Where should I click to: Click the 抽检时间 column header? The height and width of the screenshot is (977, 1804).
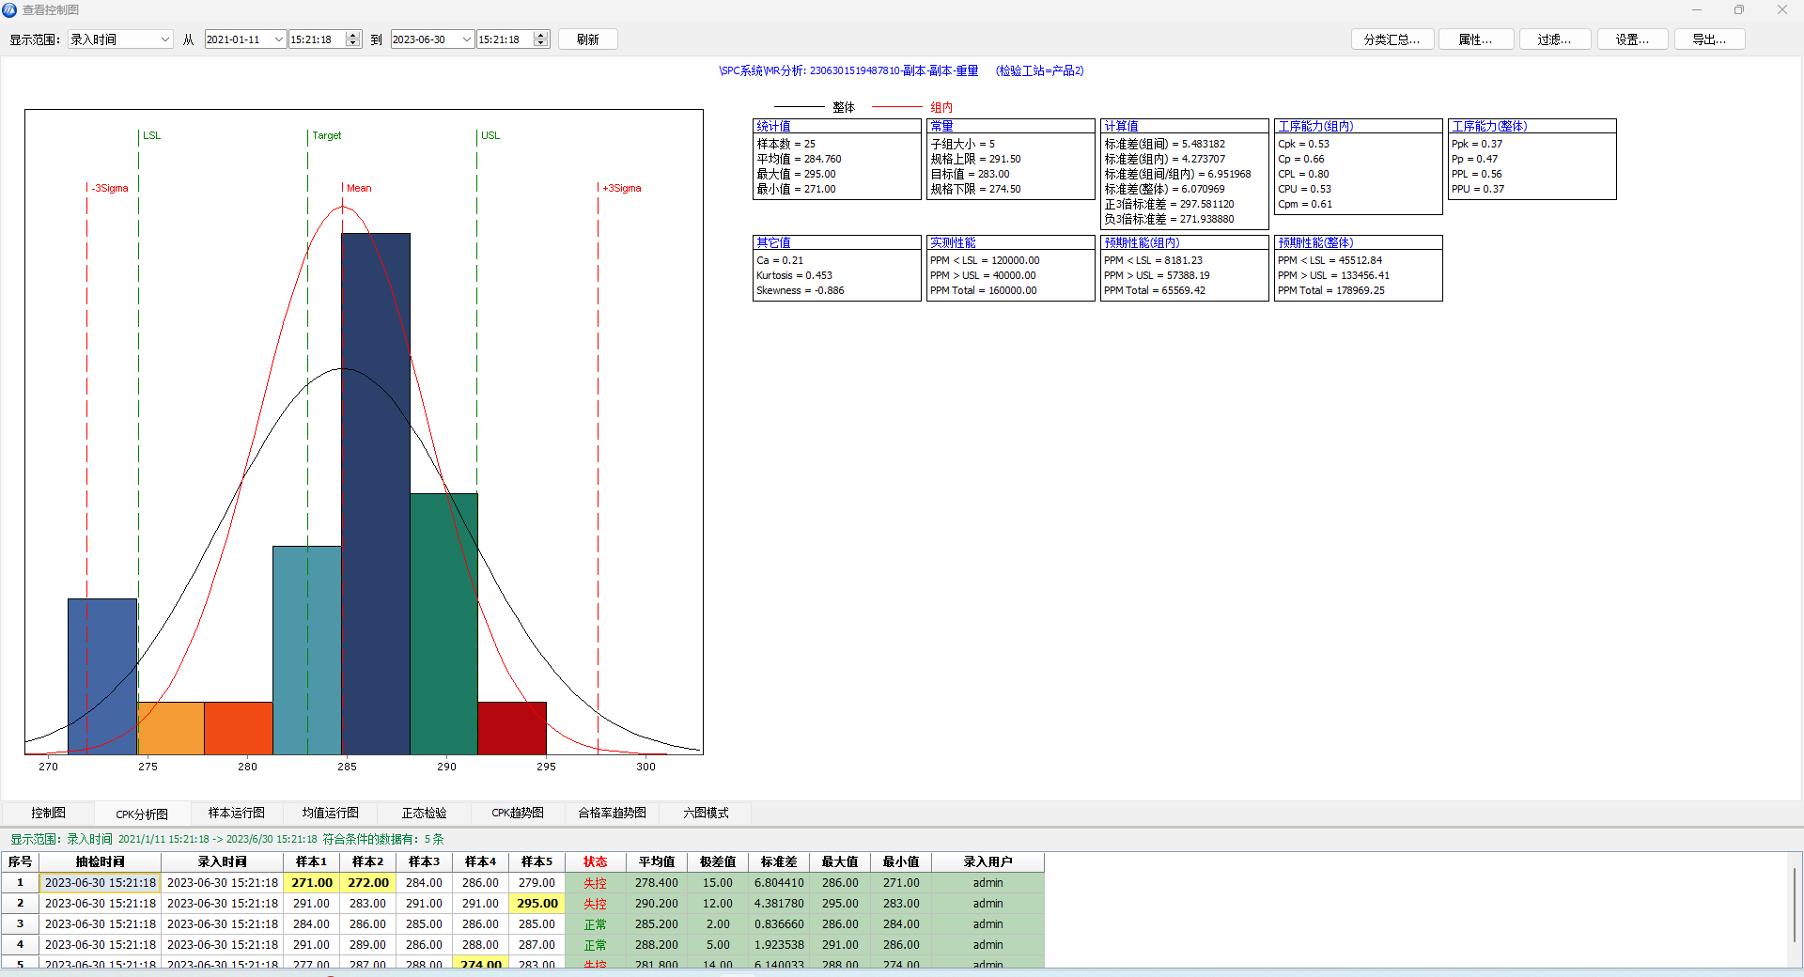[x=100, y=861]
